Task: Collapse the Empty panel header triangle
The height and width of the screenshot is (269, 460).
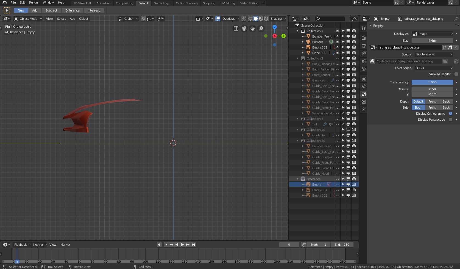Action: (370, 26)
